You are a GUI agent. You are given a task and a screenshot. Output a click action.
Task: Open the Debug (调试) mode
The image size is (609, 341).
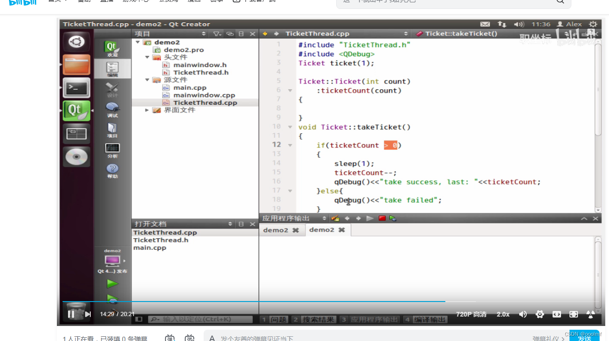112,110
